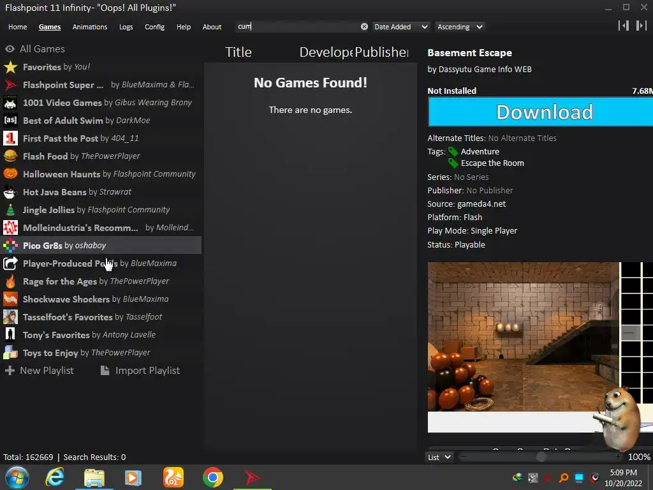The image size is (653, 490).
Task: Clear the search with the X icon
Action: (364, 27)
